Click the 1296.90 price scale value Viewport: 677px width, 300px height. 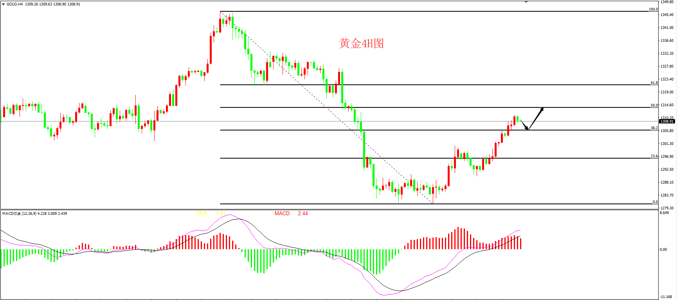click(x=667, y=157)
